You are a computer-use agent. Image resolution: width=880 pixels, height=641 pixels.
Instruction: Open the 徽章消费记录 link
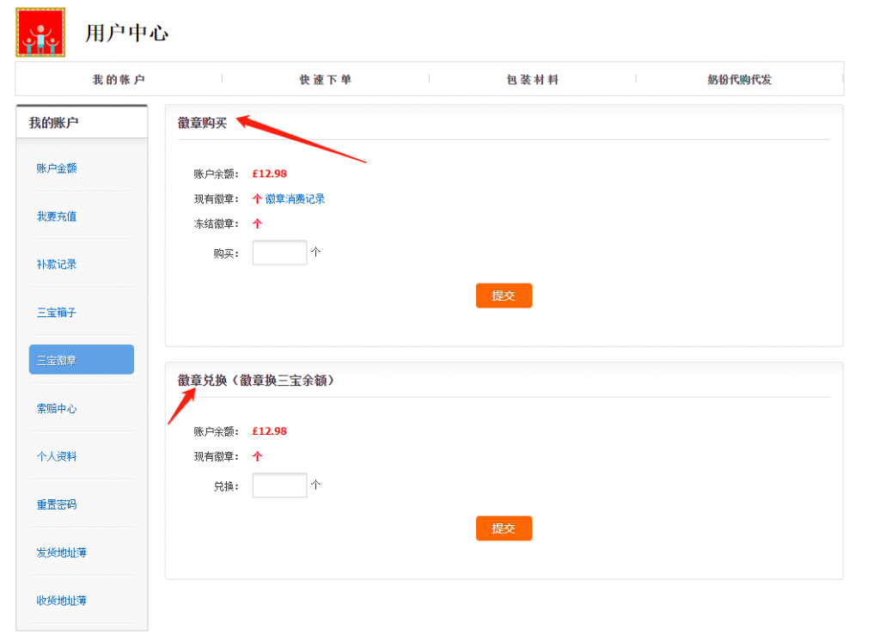coord(295,199)
